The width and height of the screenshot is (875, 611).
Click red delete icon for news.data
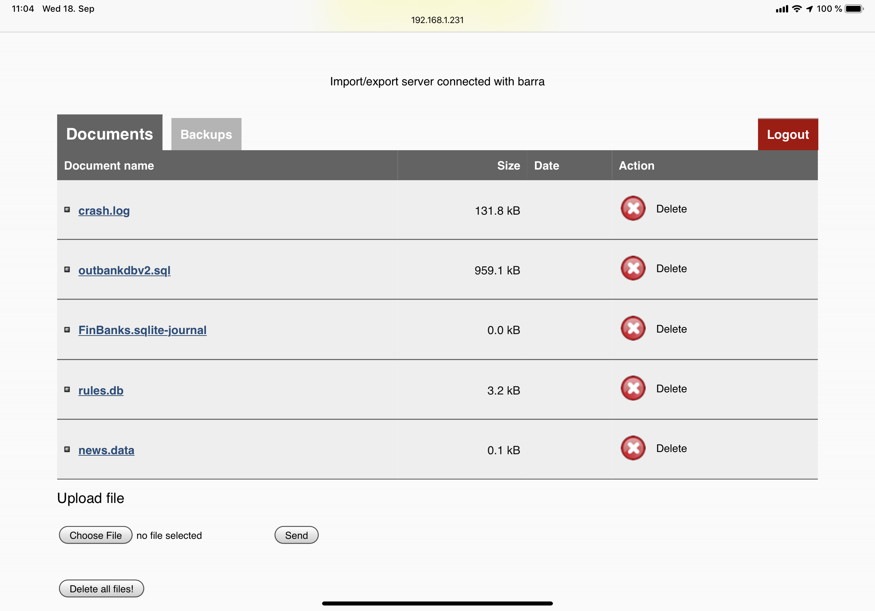pyautogui.click(x=633, y=448)
